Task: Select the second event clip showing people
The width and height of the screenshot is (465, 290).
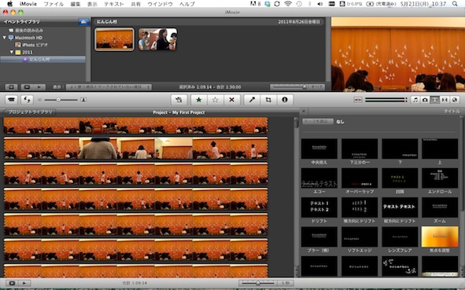Action: tap(157, 39)
